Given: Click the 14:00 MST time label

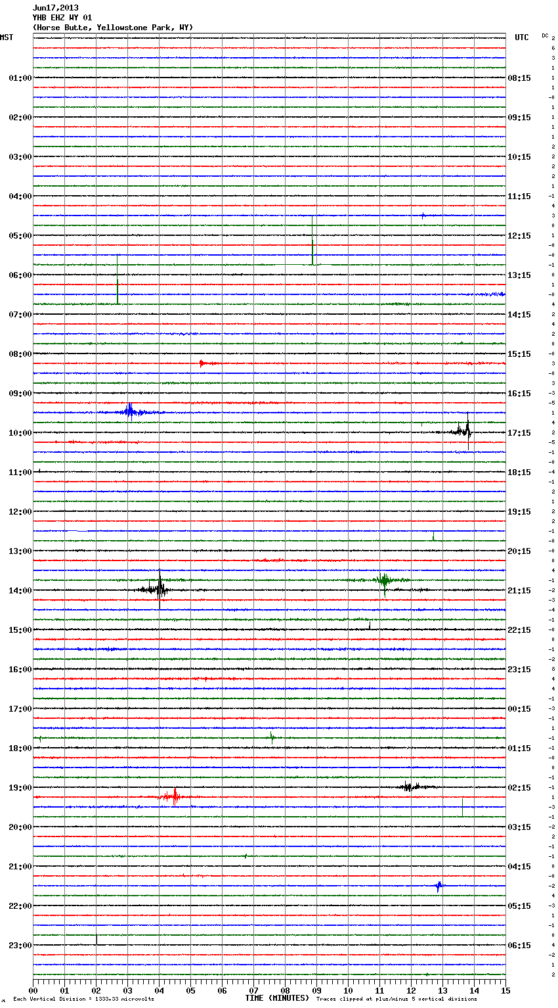Looking at the screenshot, I should (x=20, y=591).
